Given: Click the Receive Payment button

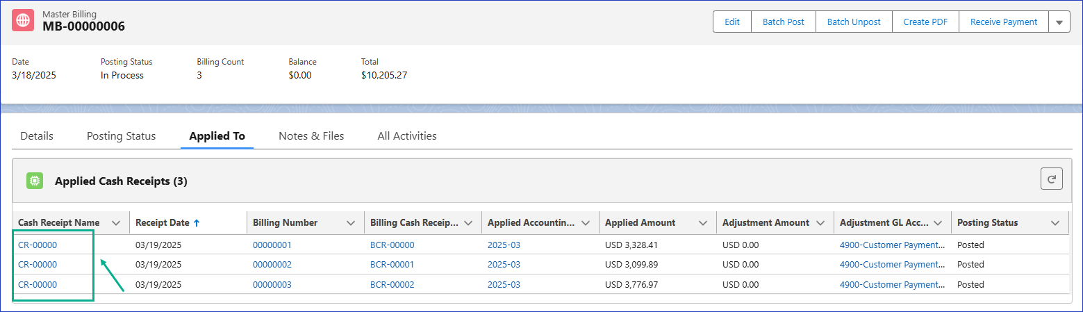Looking at the screenshot, I should (x=1003, y=22).
